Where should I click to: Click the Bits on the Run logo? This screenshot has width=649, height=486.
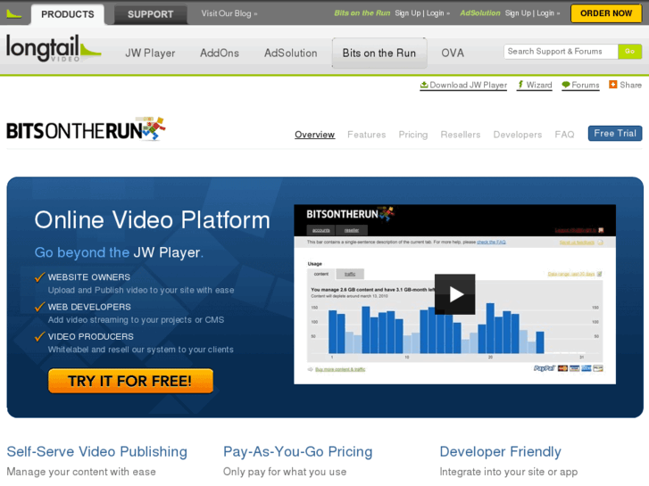[x=86, y=129]
